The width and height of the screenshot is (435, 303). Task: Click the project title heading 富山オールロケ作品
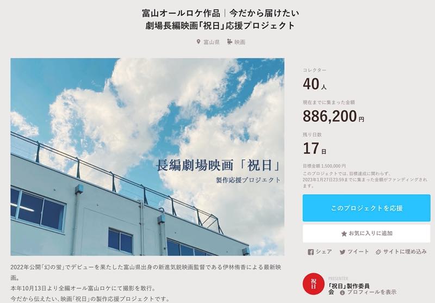coord(181,13)
